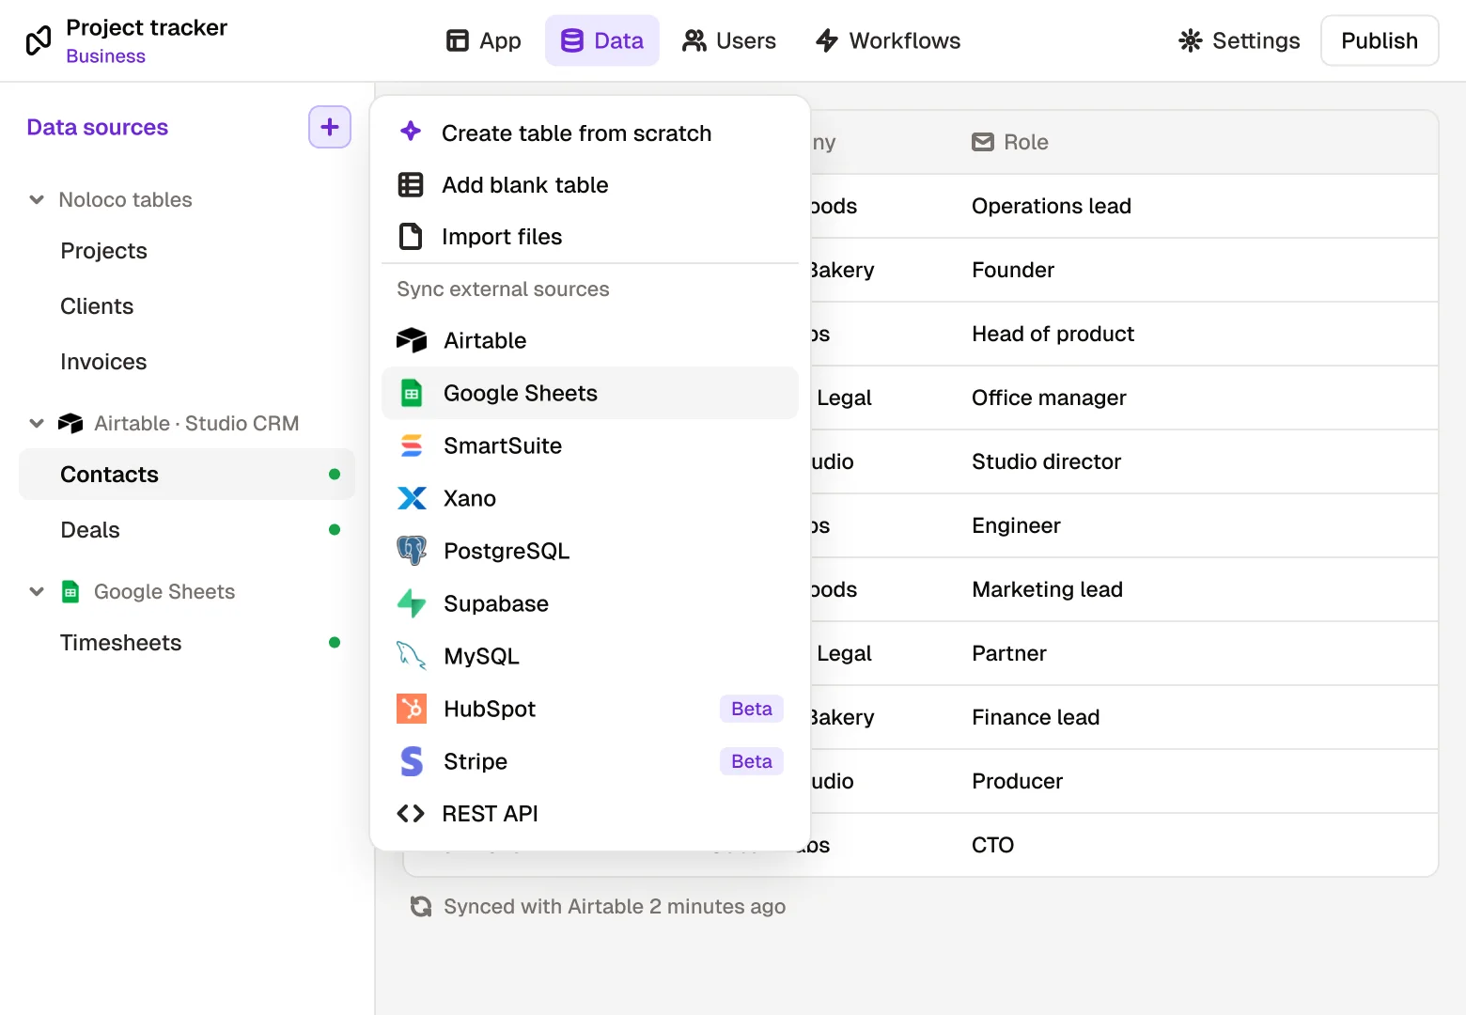Screen dimensions: 1466x1015
Task: Click the HubSpot logo icon
Action: coord(412,709)
